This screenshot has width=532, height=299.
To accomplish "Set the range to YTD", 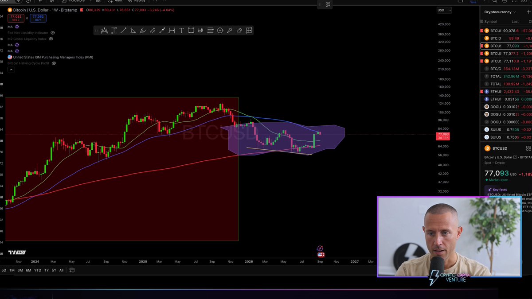I will click(38, 270).
